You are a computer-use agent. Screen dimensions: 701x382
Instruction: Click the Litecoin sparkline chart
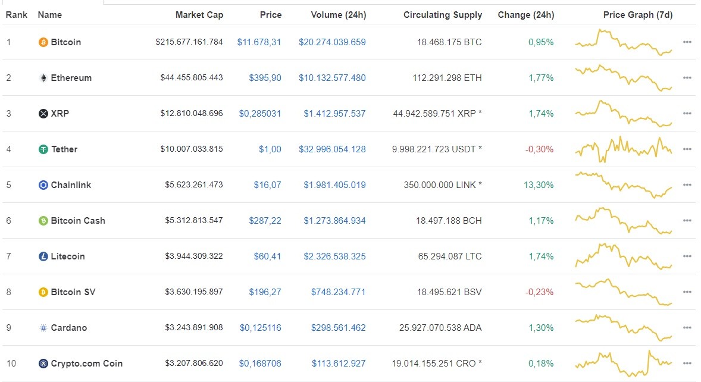[622, 256]
